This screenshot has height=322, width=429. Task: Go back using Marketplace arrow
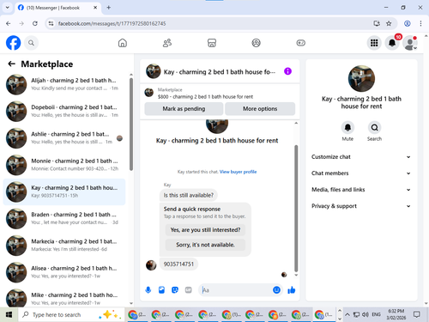[11, 64]
